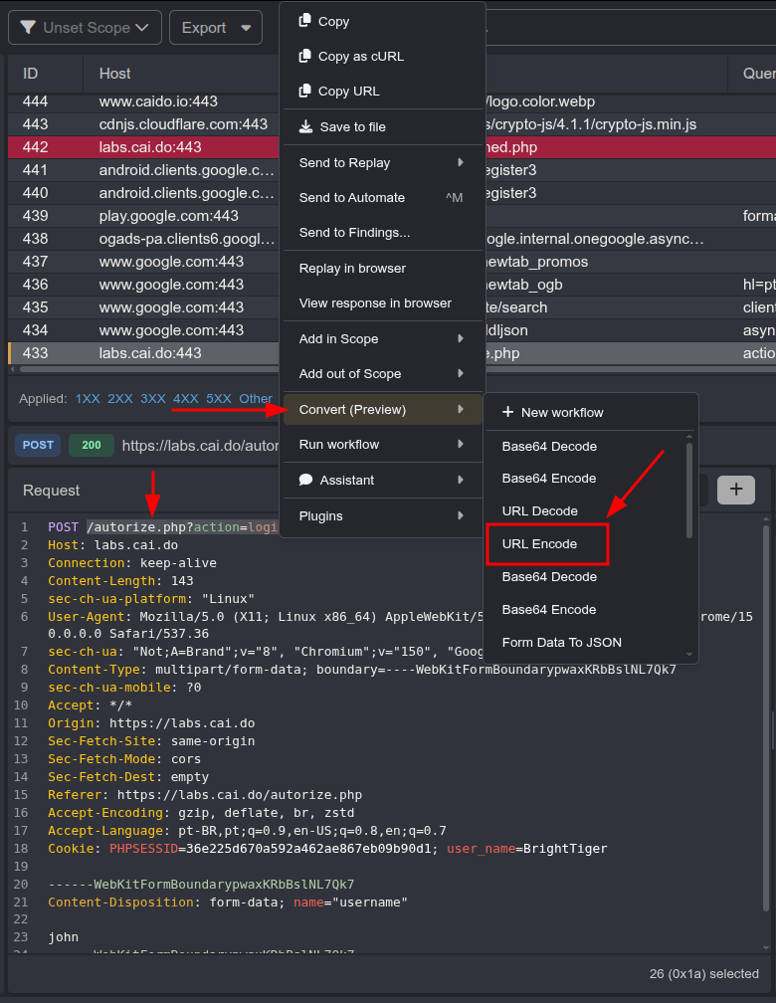Click the Origin: https://labs.cai.do line

[151, 723]
